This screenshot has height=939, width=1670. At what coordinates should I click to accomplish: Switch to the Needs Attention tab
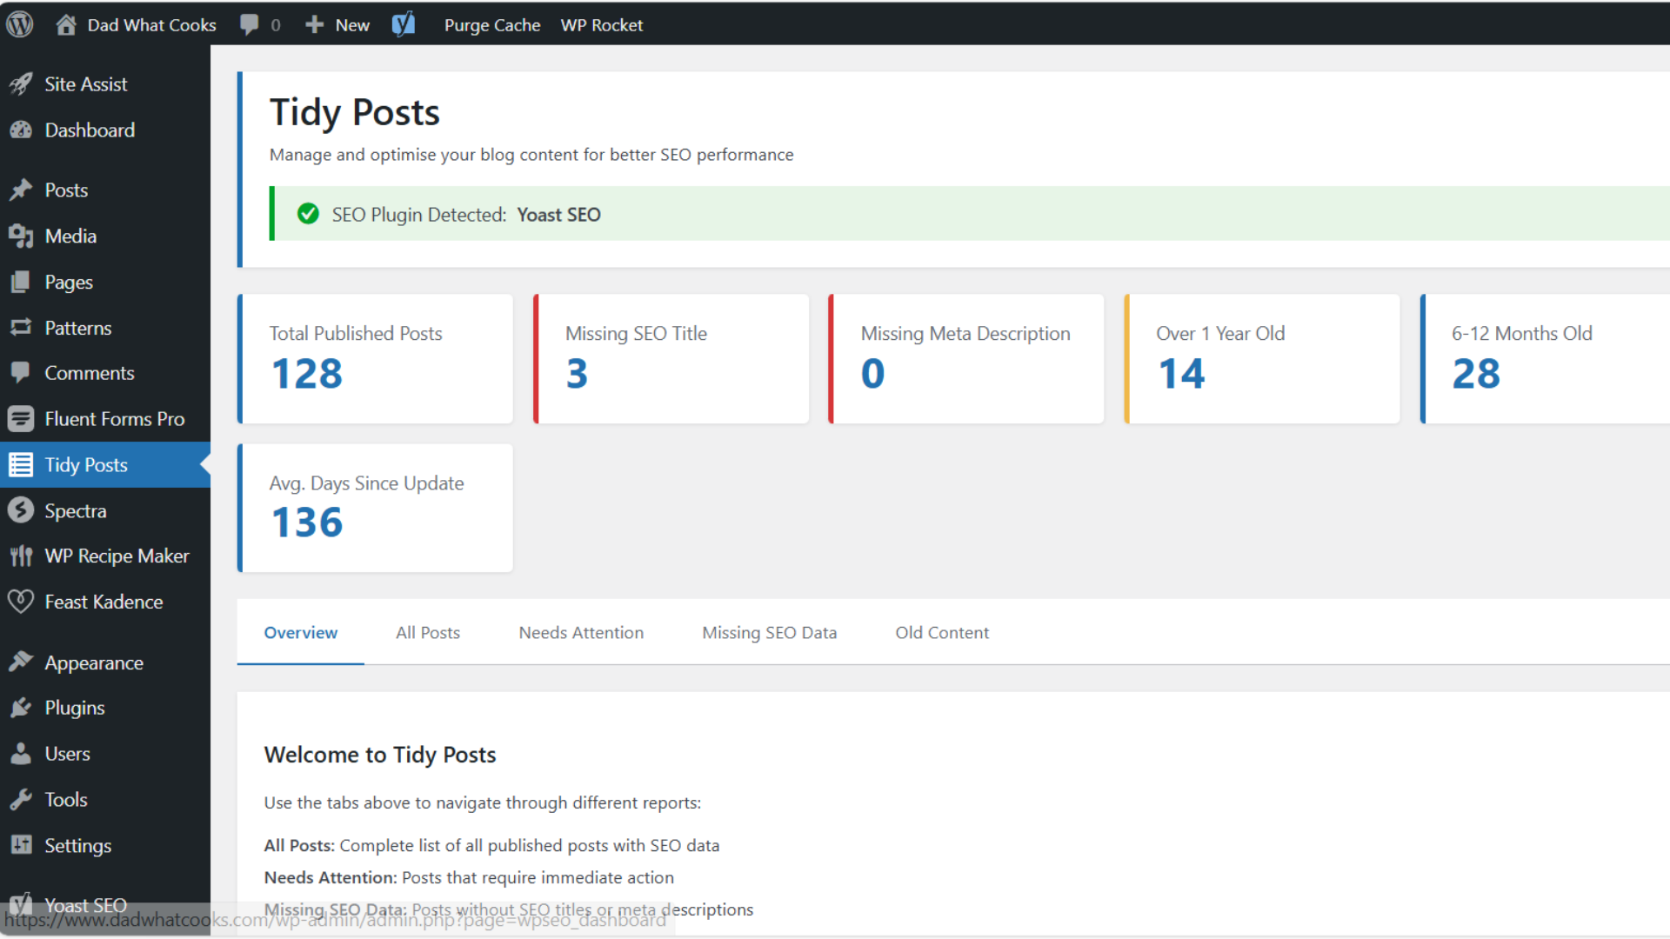point(581,633)
